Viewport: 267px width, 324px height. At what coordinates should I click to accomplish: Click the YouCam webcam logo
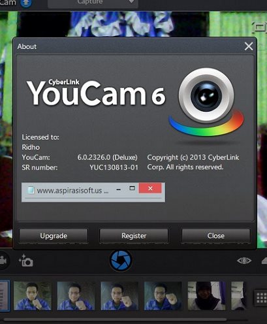[x=206, y=103]
